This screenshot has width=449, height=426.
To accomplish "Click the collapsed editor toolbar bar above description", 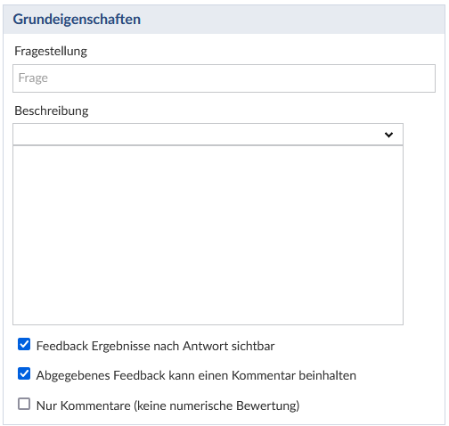I will [208, 135].
